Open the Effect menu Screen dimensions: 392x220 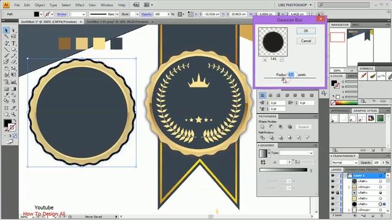click(80, 5)
